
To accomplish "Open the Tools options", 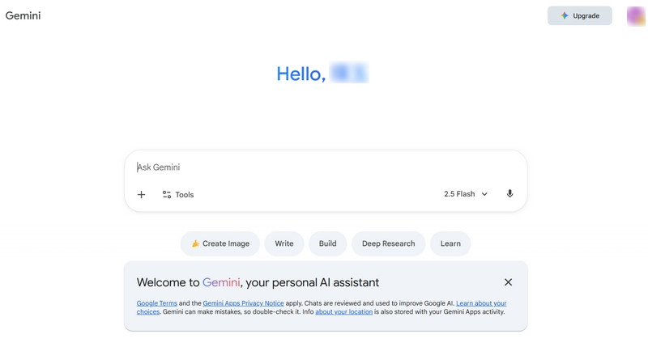I will [178, 195].
